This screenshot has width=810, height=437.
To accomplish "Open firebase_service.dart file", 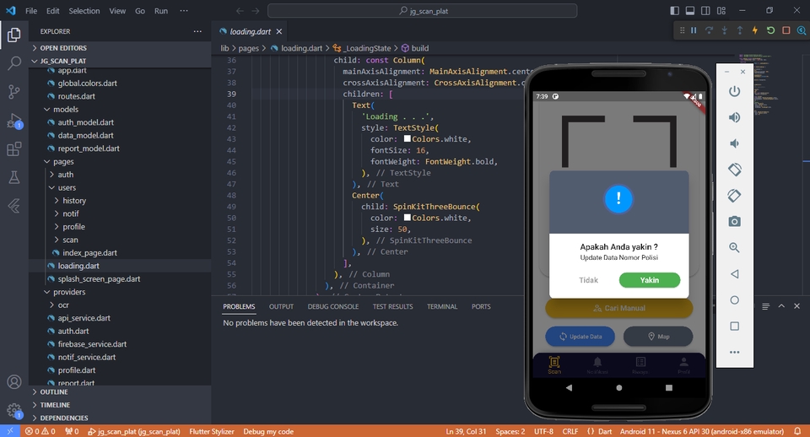I will (120, 344).
